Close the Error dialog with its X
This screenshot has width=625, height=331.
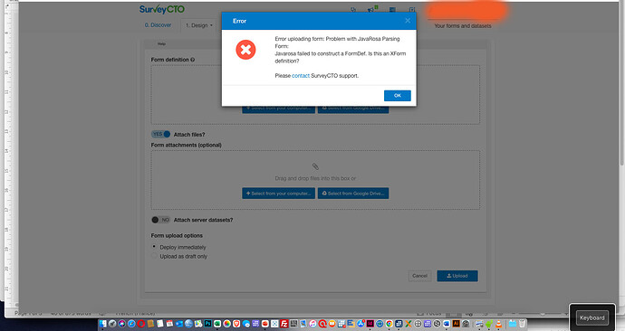click(x=408, y=21)
